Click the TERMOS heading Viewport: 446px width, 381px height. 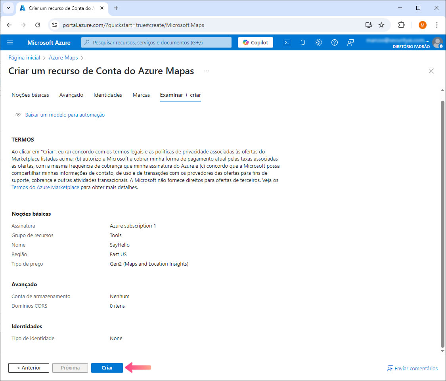[x=23, y=140]
